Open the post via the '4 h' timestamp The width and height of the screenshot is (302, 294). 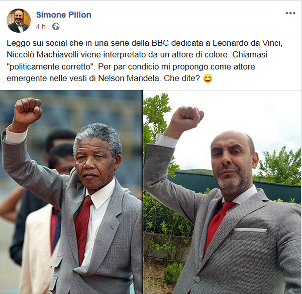pos(41,27)
